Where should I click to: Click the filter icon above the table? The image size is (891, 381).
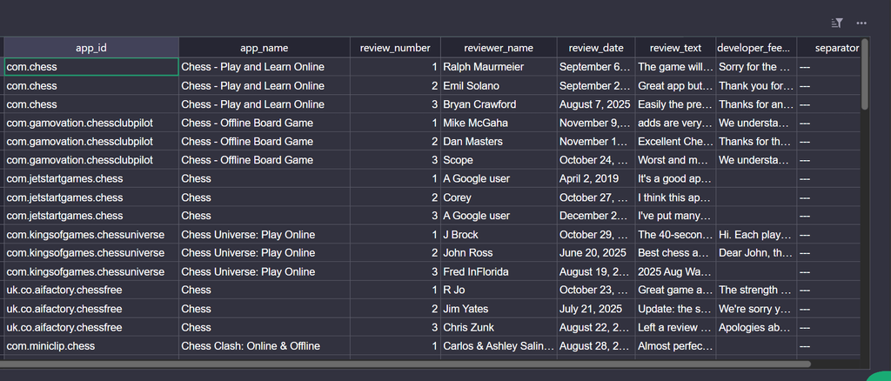[x=837, y=23]
